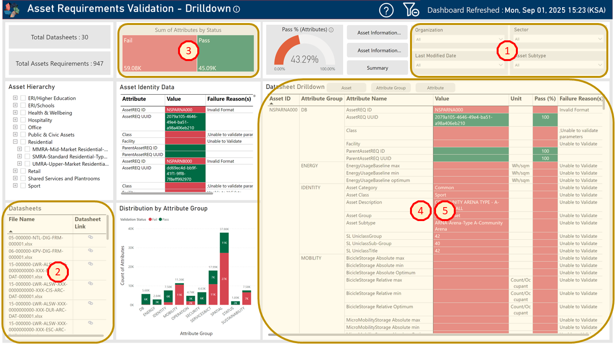
Task: Tick the Retail checkbox
Action: tap(23, 171)
